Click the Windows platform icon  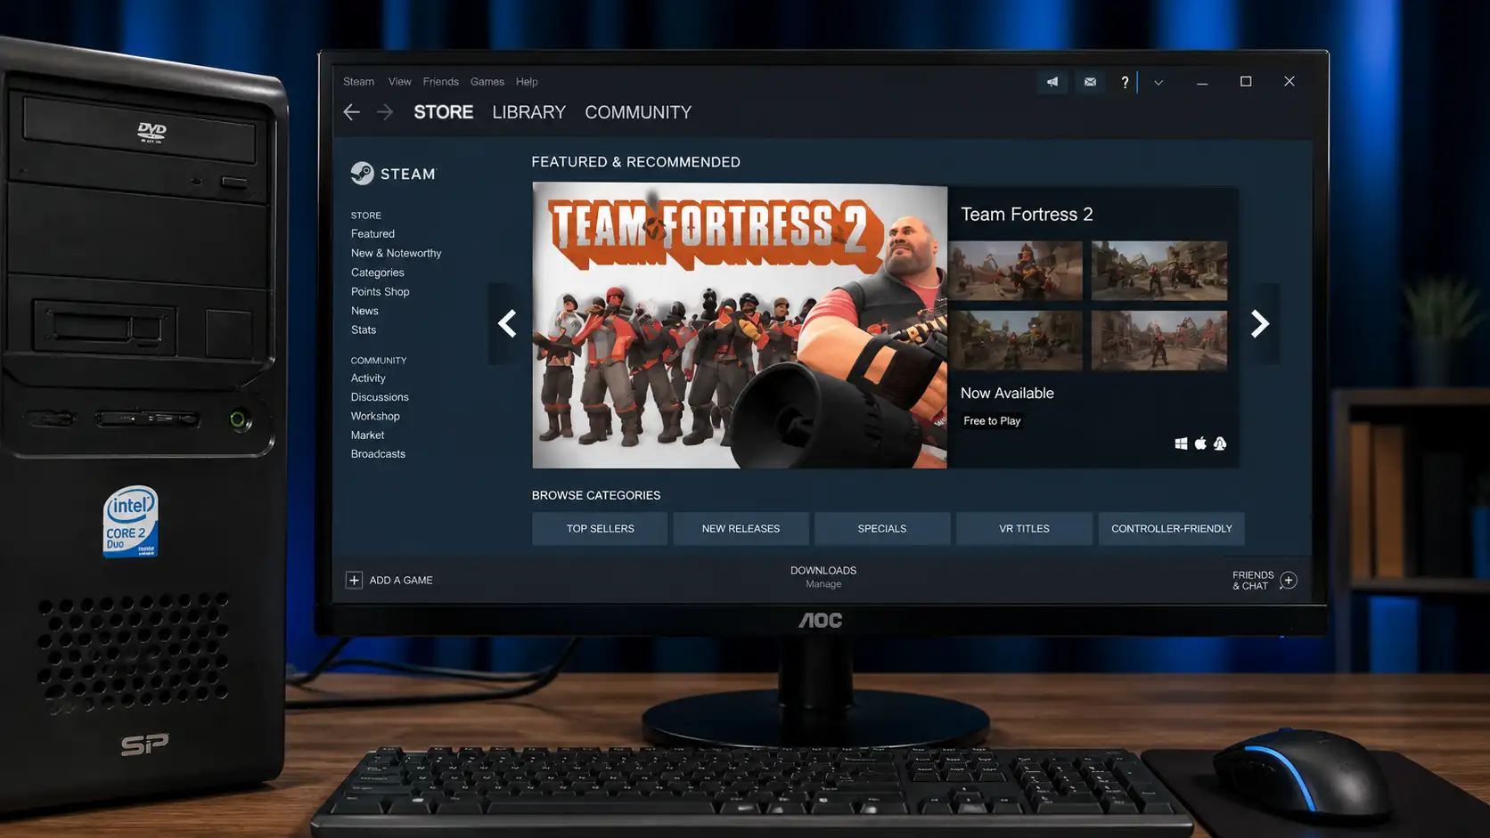click(x=1181, y=443)
